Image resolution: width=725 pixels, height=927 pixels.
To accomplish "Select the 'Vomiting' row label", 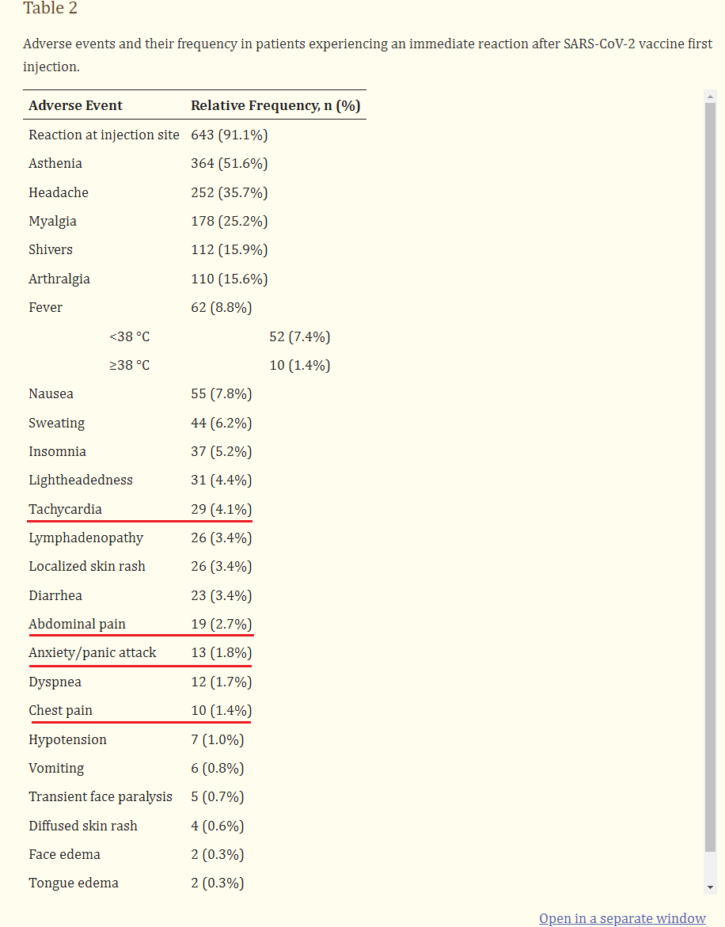I will coord(56,768).
